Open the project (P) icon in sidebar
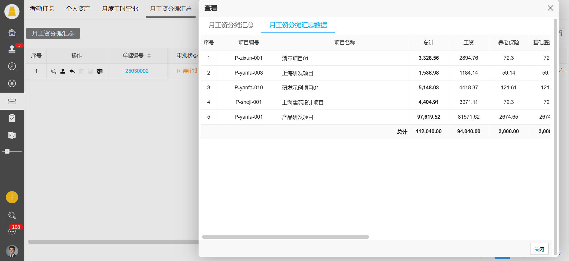The height and width of the screenshot is (261, 569). tap(12, 135)
